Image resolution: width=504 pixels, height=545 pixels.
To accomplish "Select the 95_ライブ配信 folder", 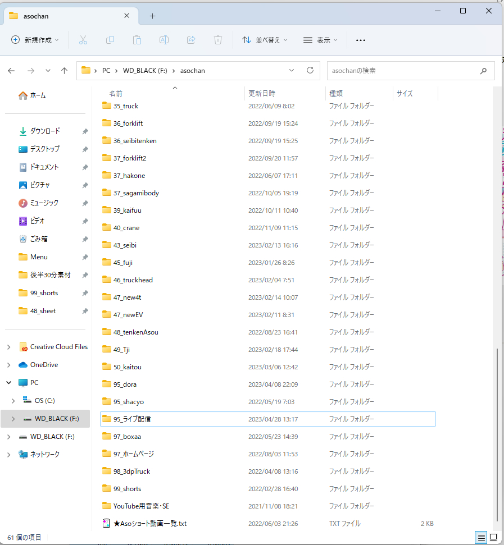I will tap(268, 419).
